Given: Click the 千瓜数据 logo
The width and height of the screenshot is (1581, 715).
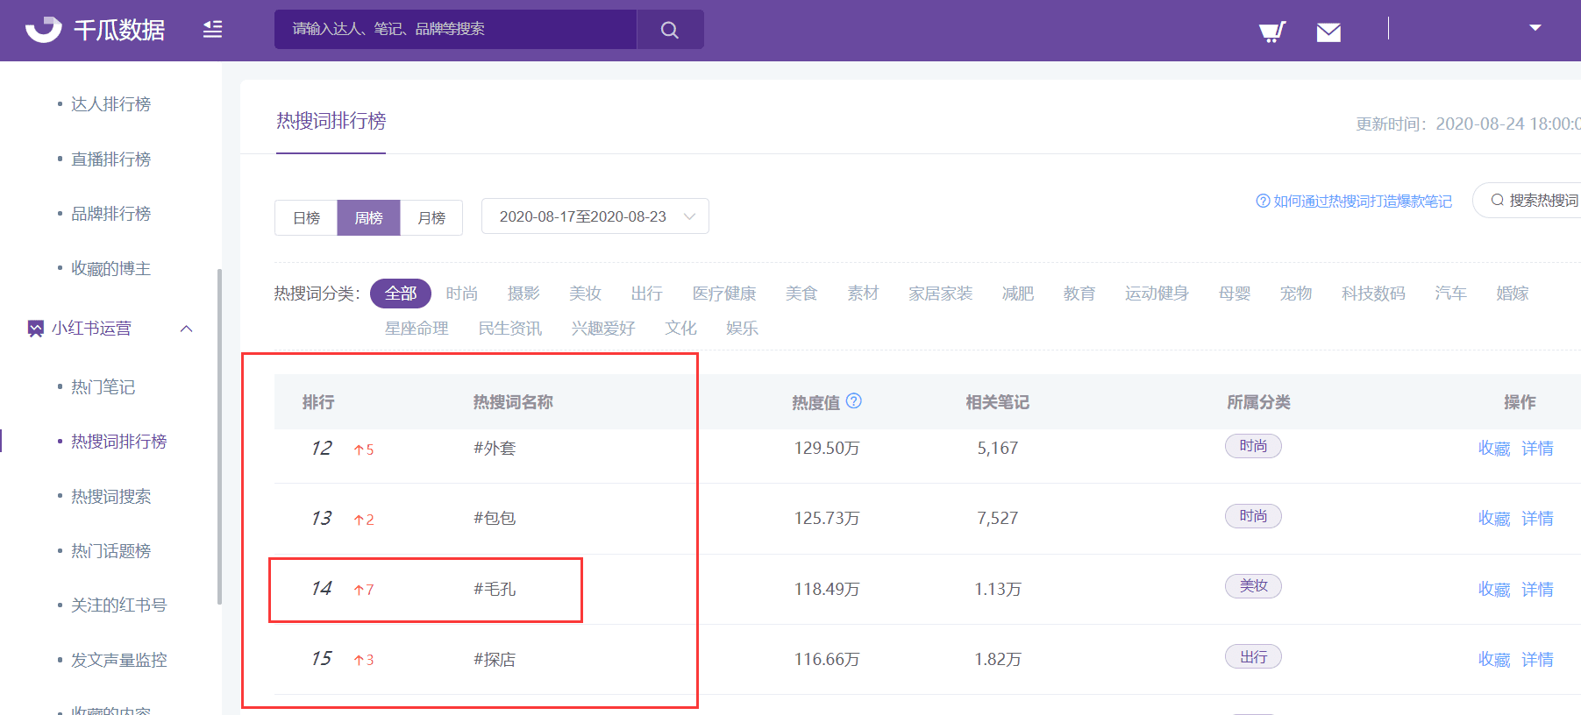Looking at the screenshot, I should point(95,30).
